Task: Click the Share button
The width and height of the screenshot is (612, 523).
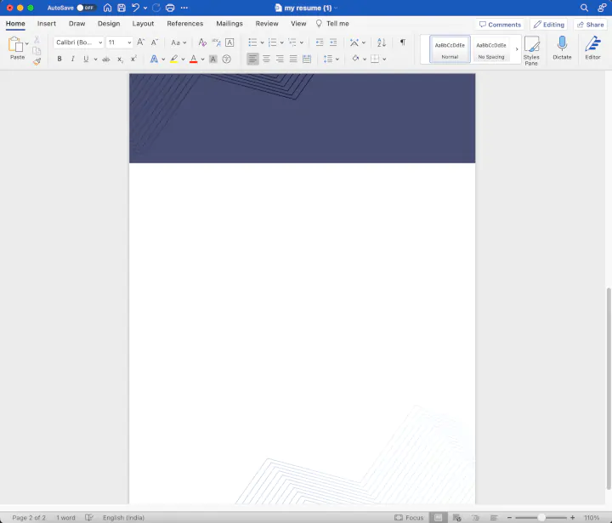Action: (591, 24)
